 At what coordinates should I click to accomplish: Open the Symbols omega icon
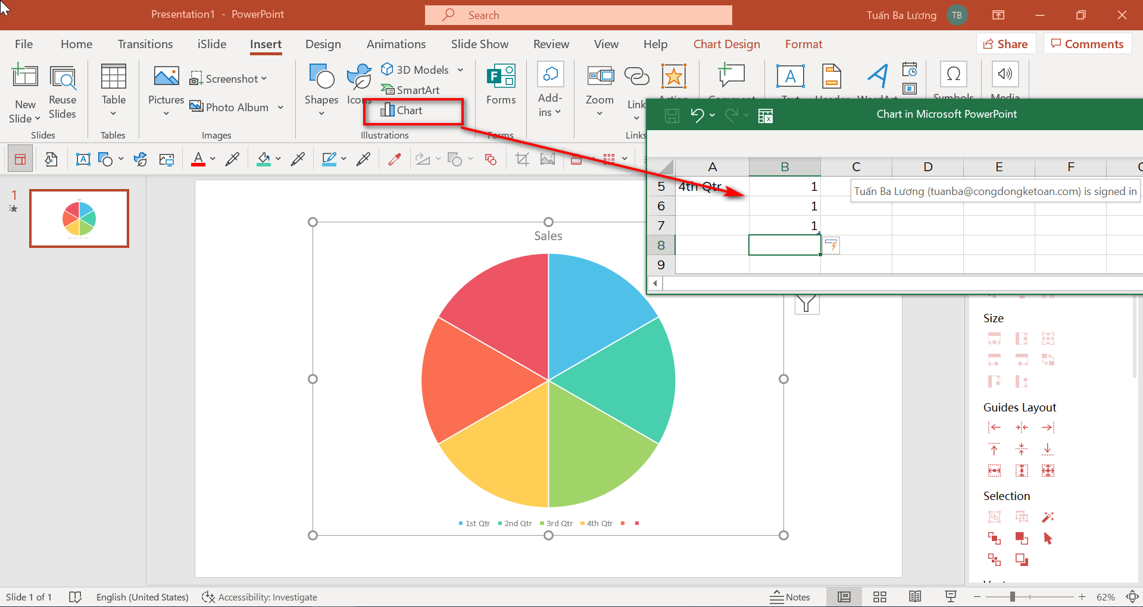click(954, 75)
